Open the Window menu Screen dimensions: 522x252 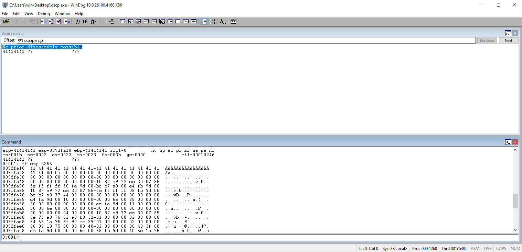click(x=62, y=14)
